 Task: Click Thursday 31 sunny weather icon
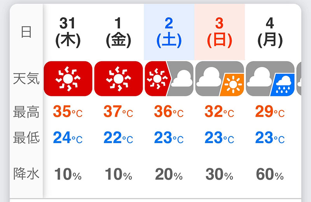(68, 79)
